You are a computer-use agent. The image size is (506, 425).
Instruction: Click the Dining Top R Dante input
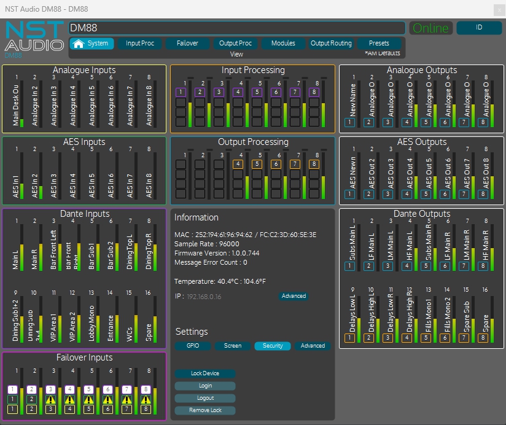pyautogui.click(x=149, y=251)
